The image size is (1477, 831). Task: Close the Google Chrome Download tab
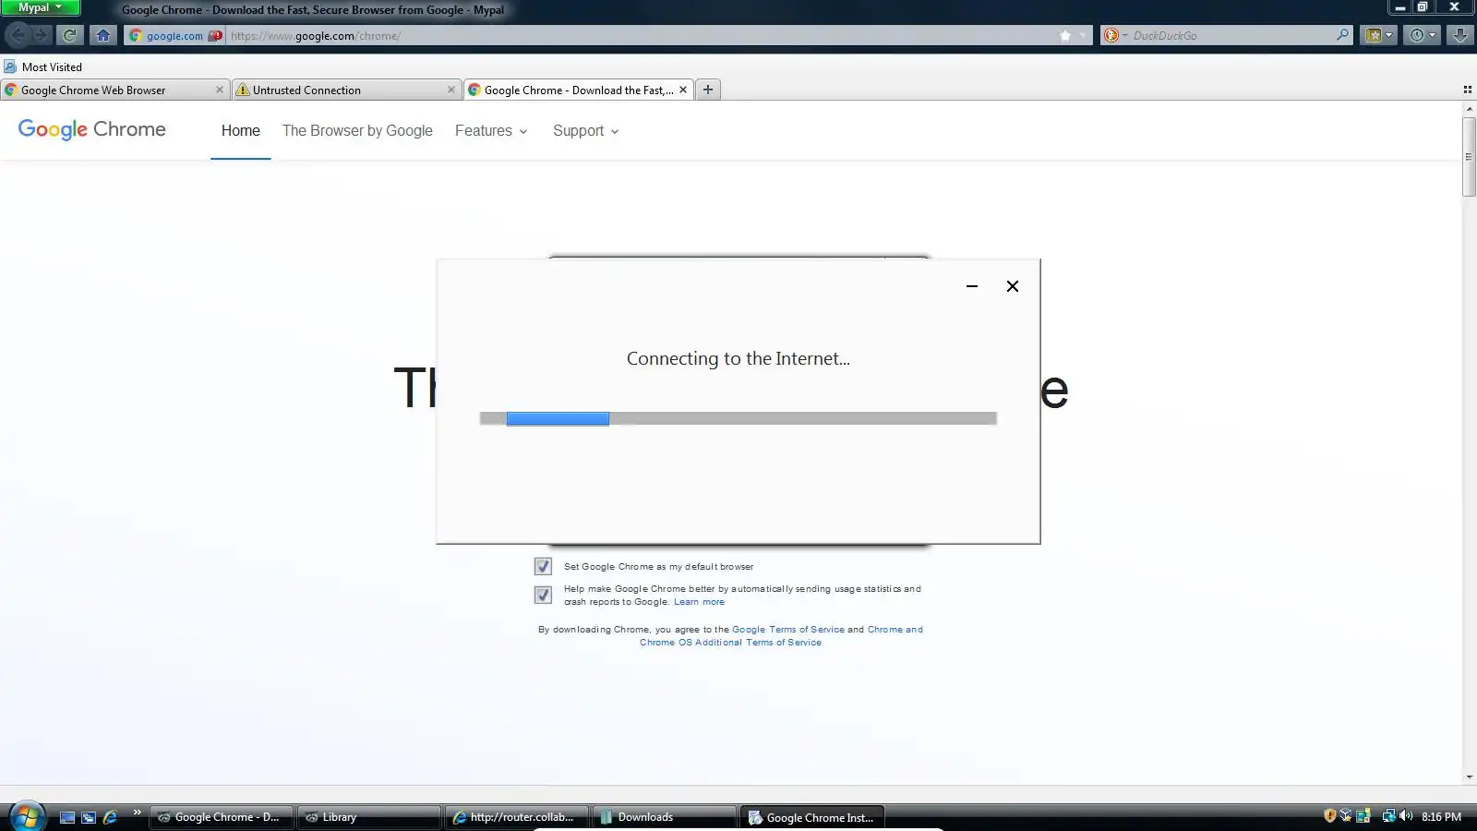(x=683, y=90)
